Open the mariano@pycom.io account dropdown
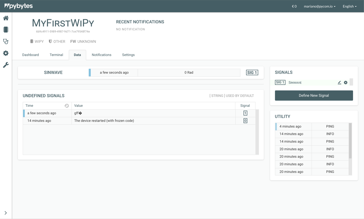The height and width of the screenshot is (219, 364). click(x=320, y=6)
